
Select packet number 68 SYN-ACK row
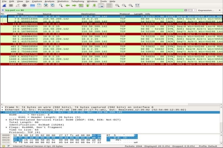point(111,39)
